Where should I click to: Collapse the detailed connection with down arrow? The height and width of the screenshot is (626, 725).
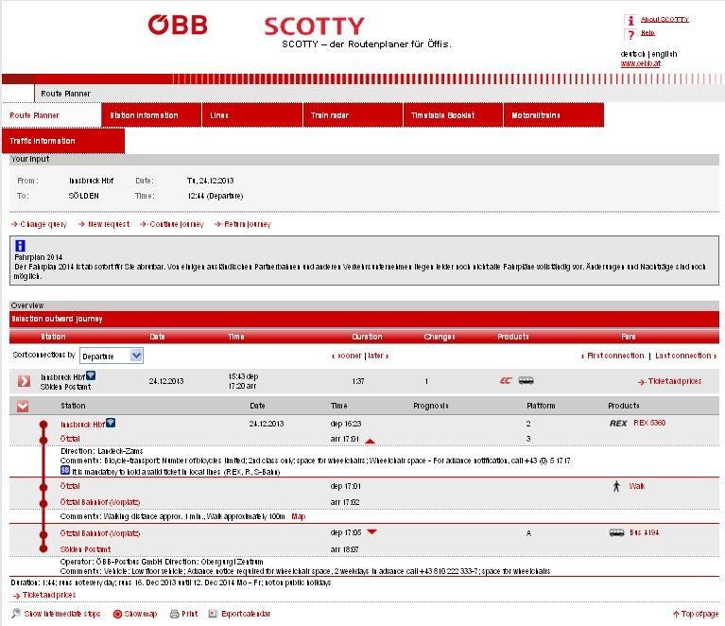click(23, 407)
